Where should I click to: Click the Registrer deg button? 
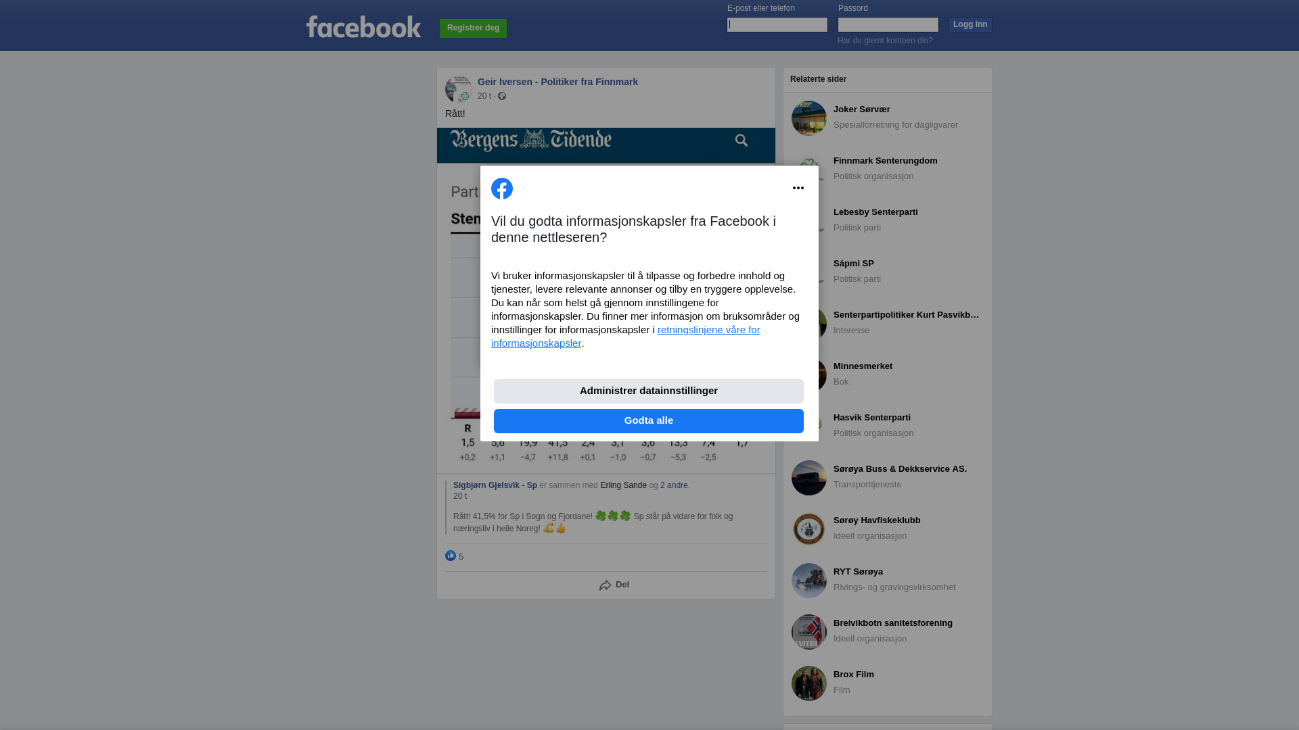pos(473,28)
